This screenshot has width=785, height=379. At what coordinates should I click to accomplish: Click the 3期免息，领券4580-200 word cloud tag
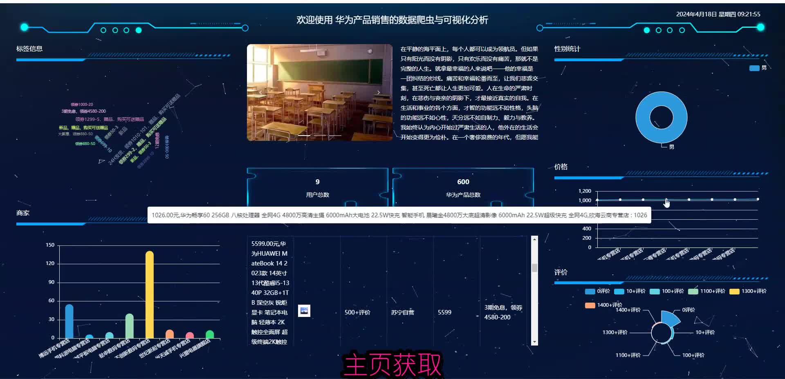coord(83,111)
